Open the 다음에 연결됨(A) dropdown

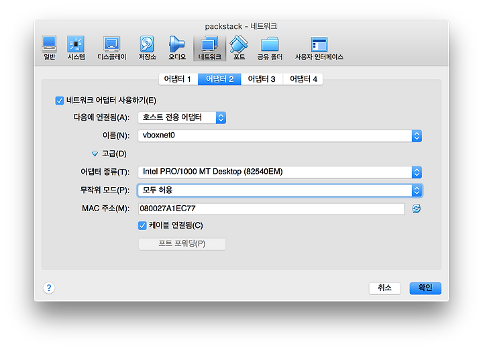coord(182,117)
